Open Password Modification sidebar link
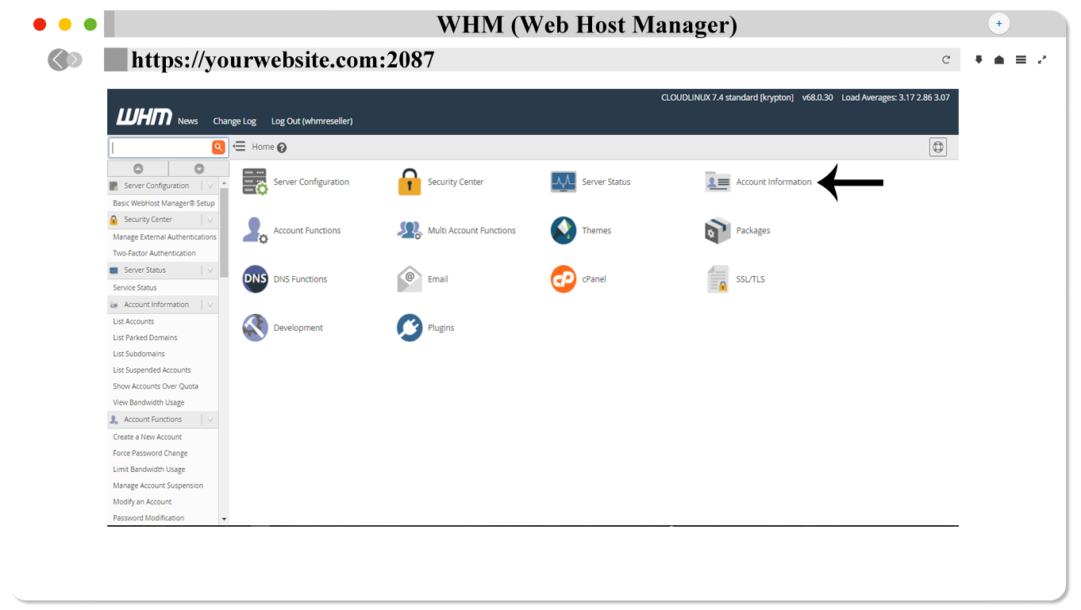 coord(148,518)
